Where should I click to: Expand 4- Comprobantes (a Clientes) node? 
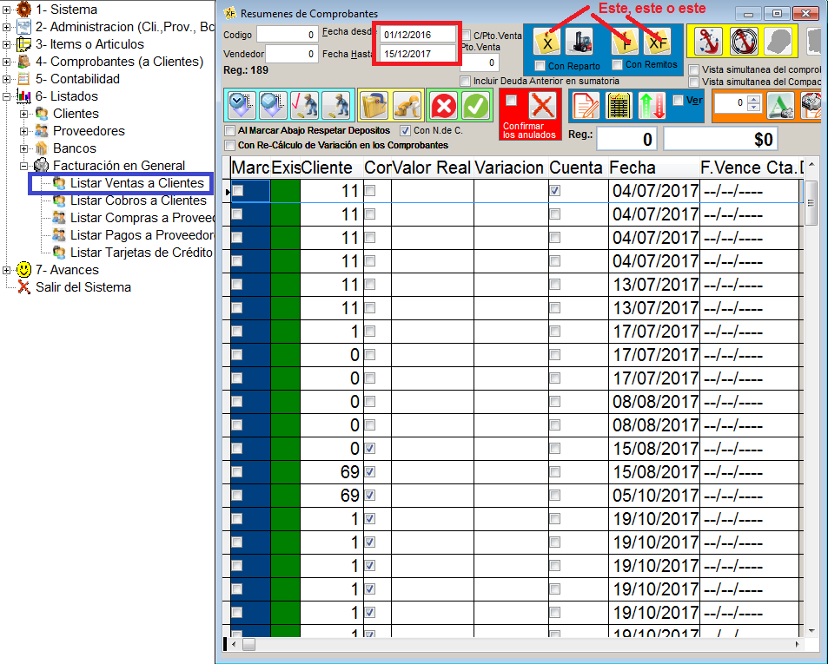pos(6,62)
